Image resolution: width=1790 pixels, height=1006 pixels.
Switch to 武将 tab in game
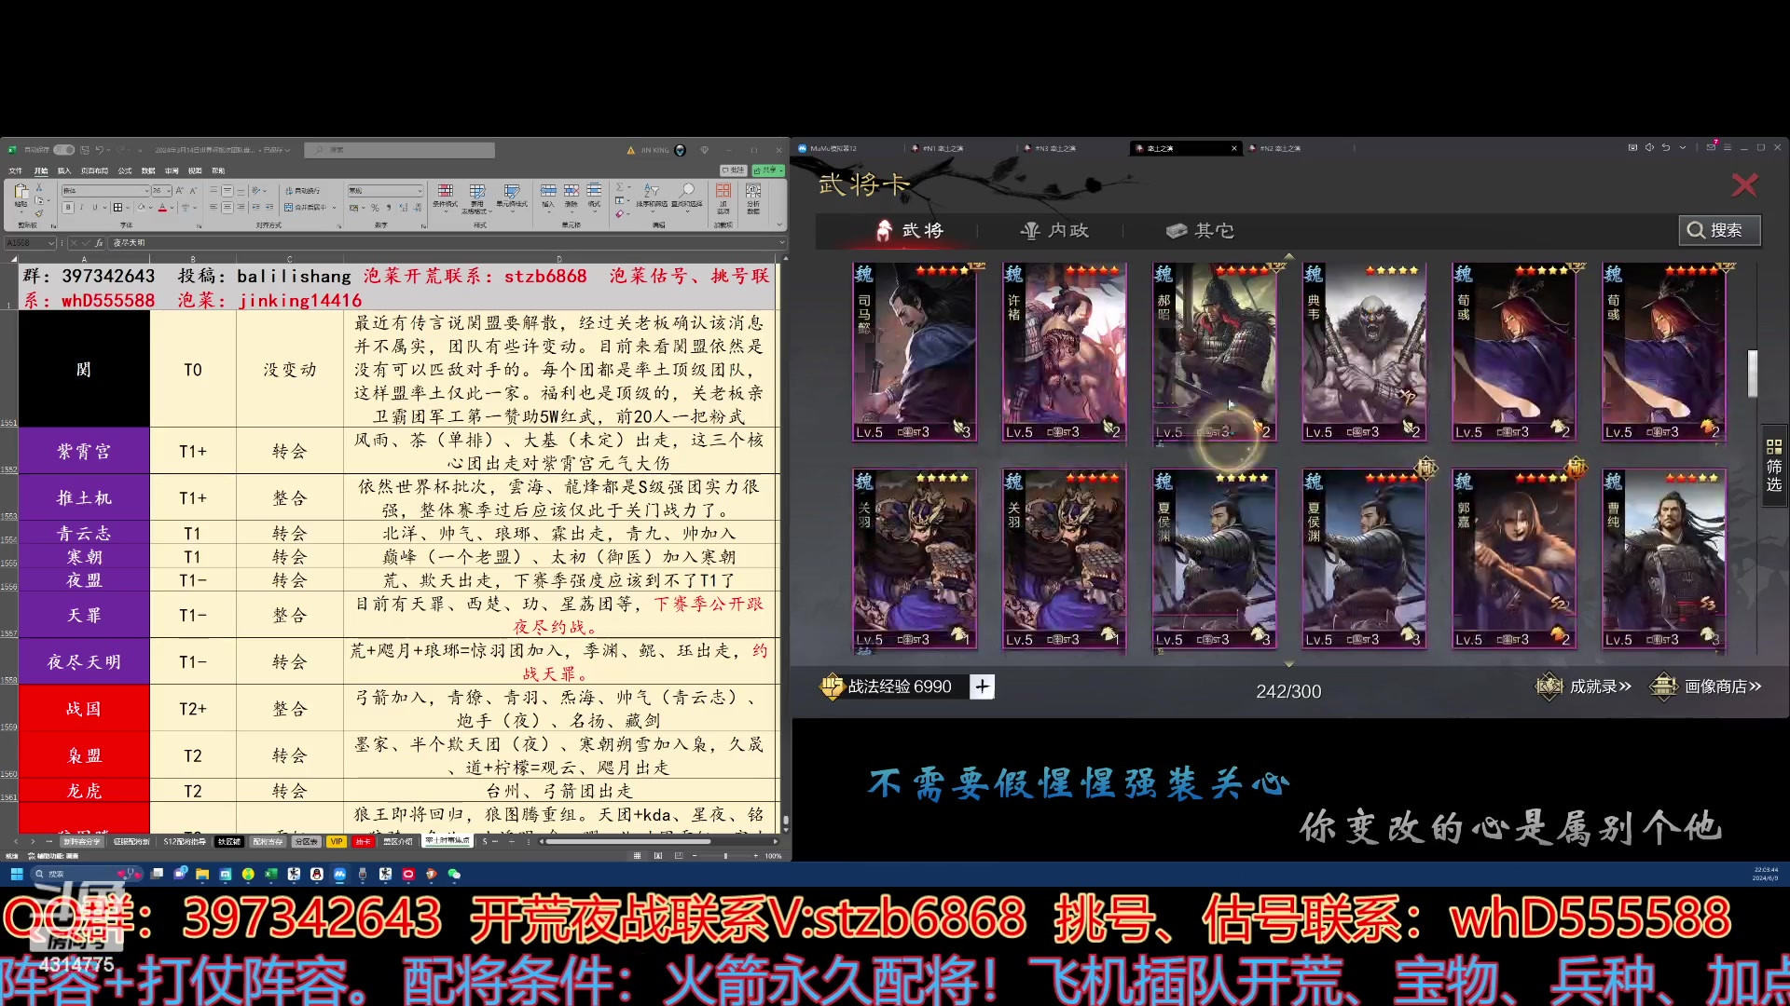pos(911,230)
